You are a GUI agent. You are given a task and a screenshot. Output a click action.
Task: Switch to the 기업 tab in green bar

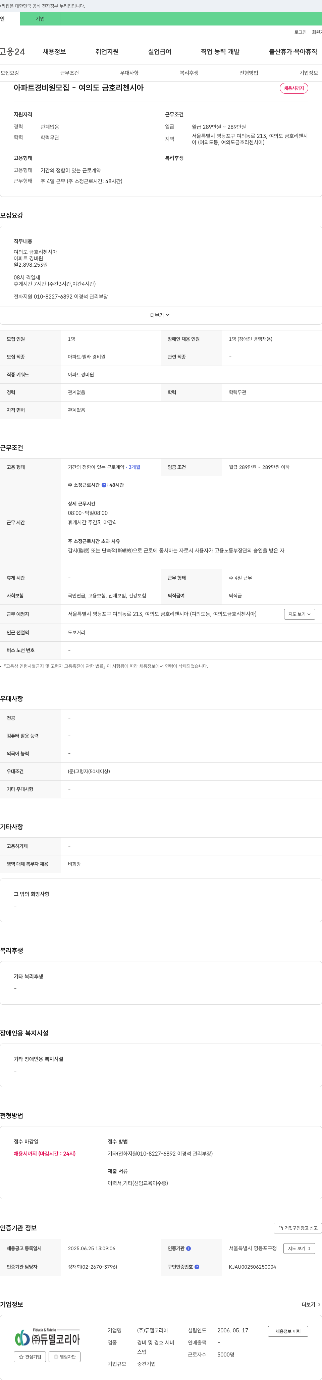40,19
